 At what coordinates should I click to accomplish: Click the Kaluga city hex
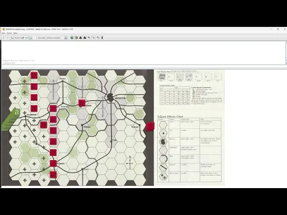(x=82, y=125)
